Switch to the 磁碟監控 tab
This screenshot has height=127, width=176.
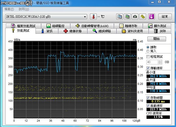(56, 26)
